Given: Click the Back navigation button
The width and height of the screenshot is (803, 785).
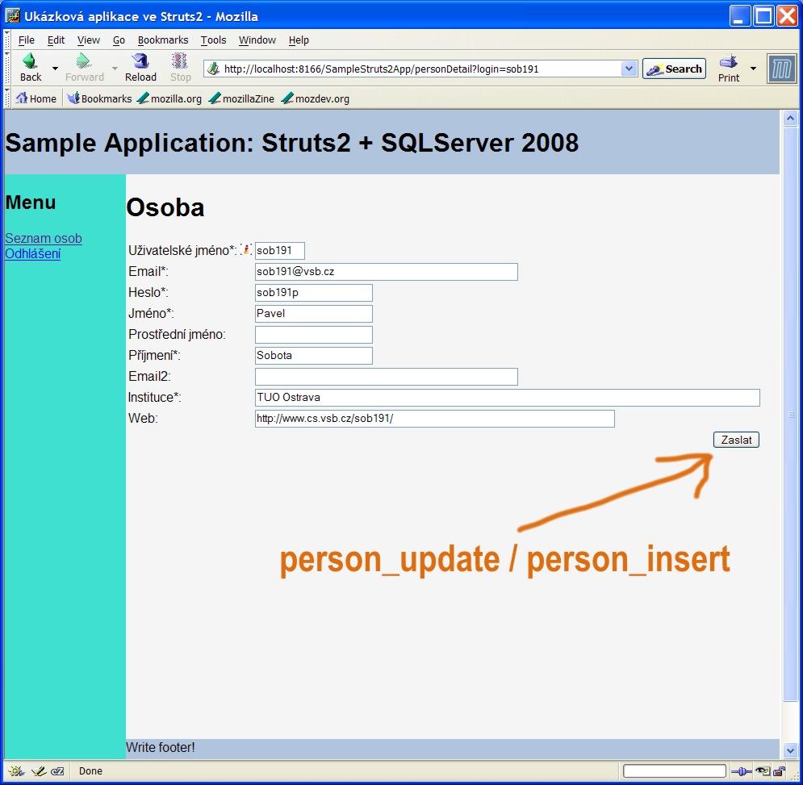Looking at the screenshot, I should (x=30, y=68).
